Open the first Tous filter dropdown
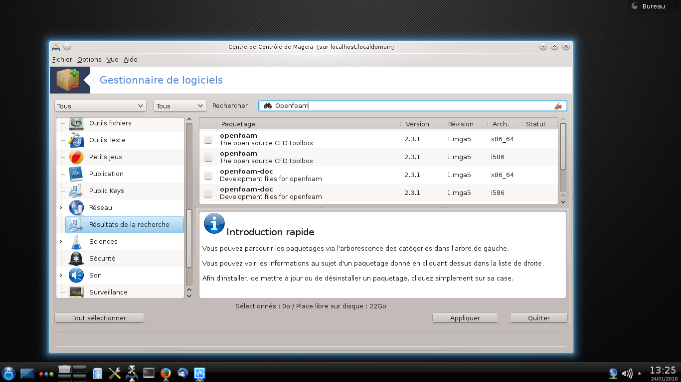 tap(100, 106)
